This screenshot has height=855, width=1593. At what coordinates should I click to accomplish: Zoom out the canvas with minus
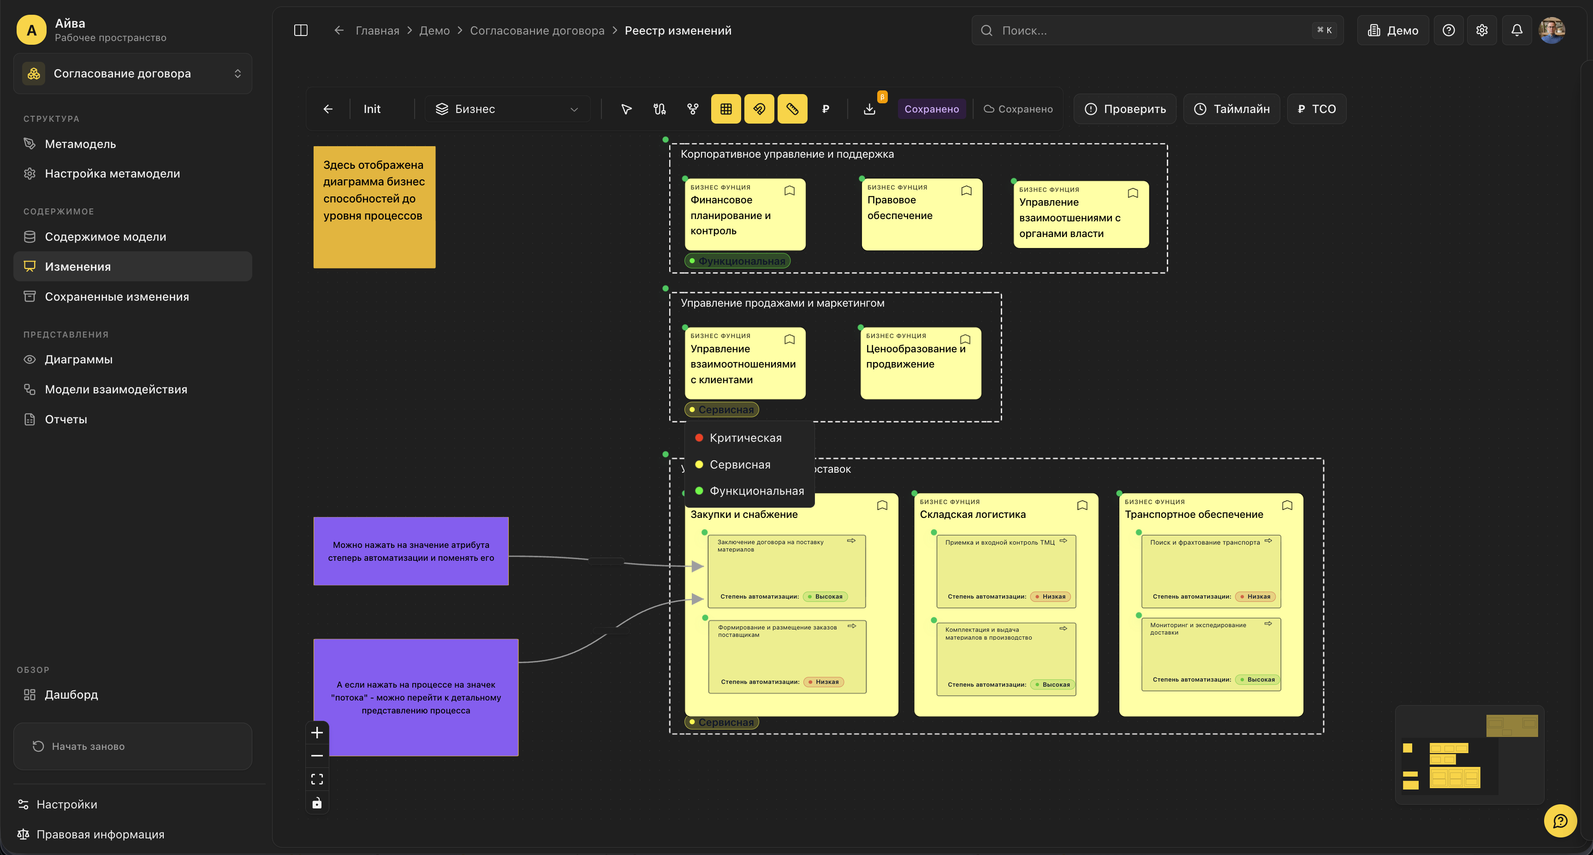317,755
